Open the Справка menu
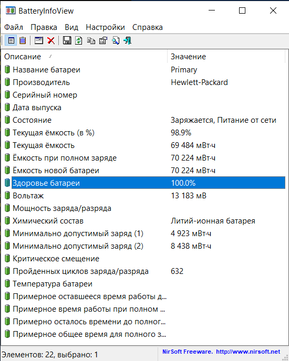Viewport: 289px width, 361px height. coord(147,27)
